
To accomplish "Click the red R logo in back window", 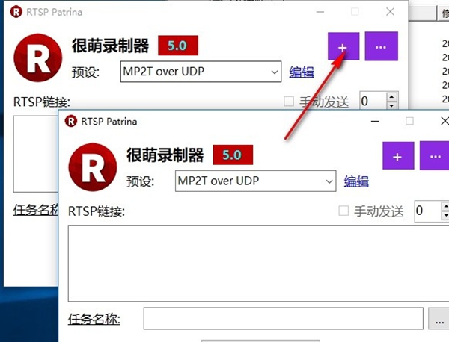I will pyautogui.click(x=38, y=57).
